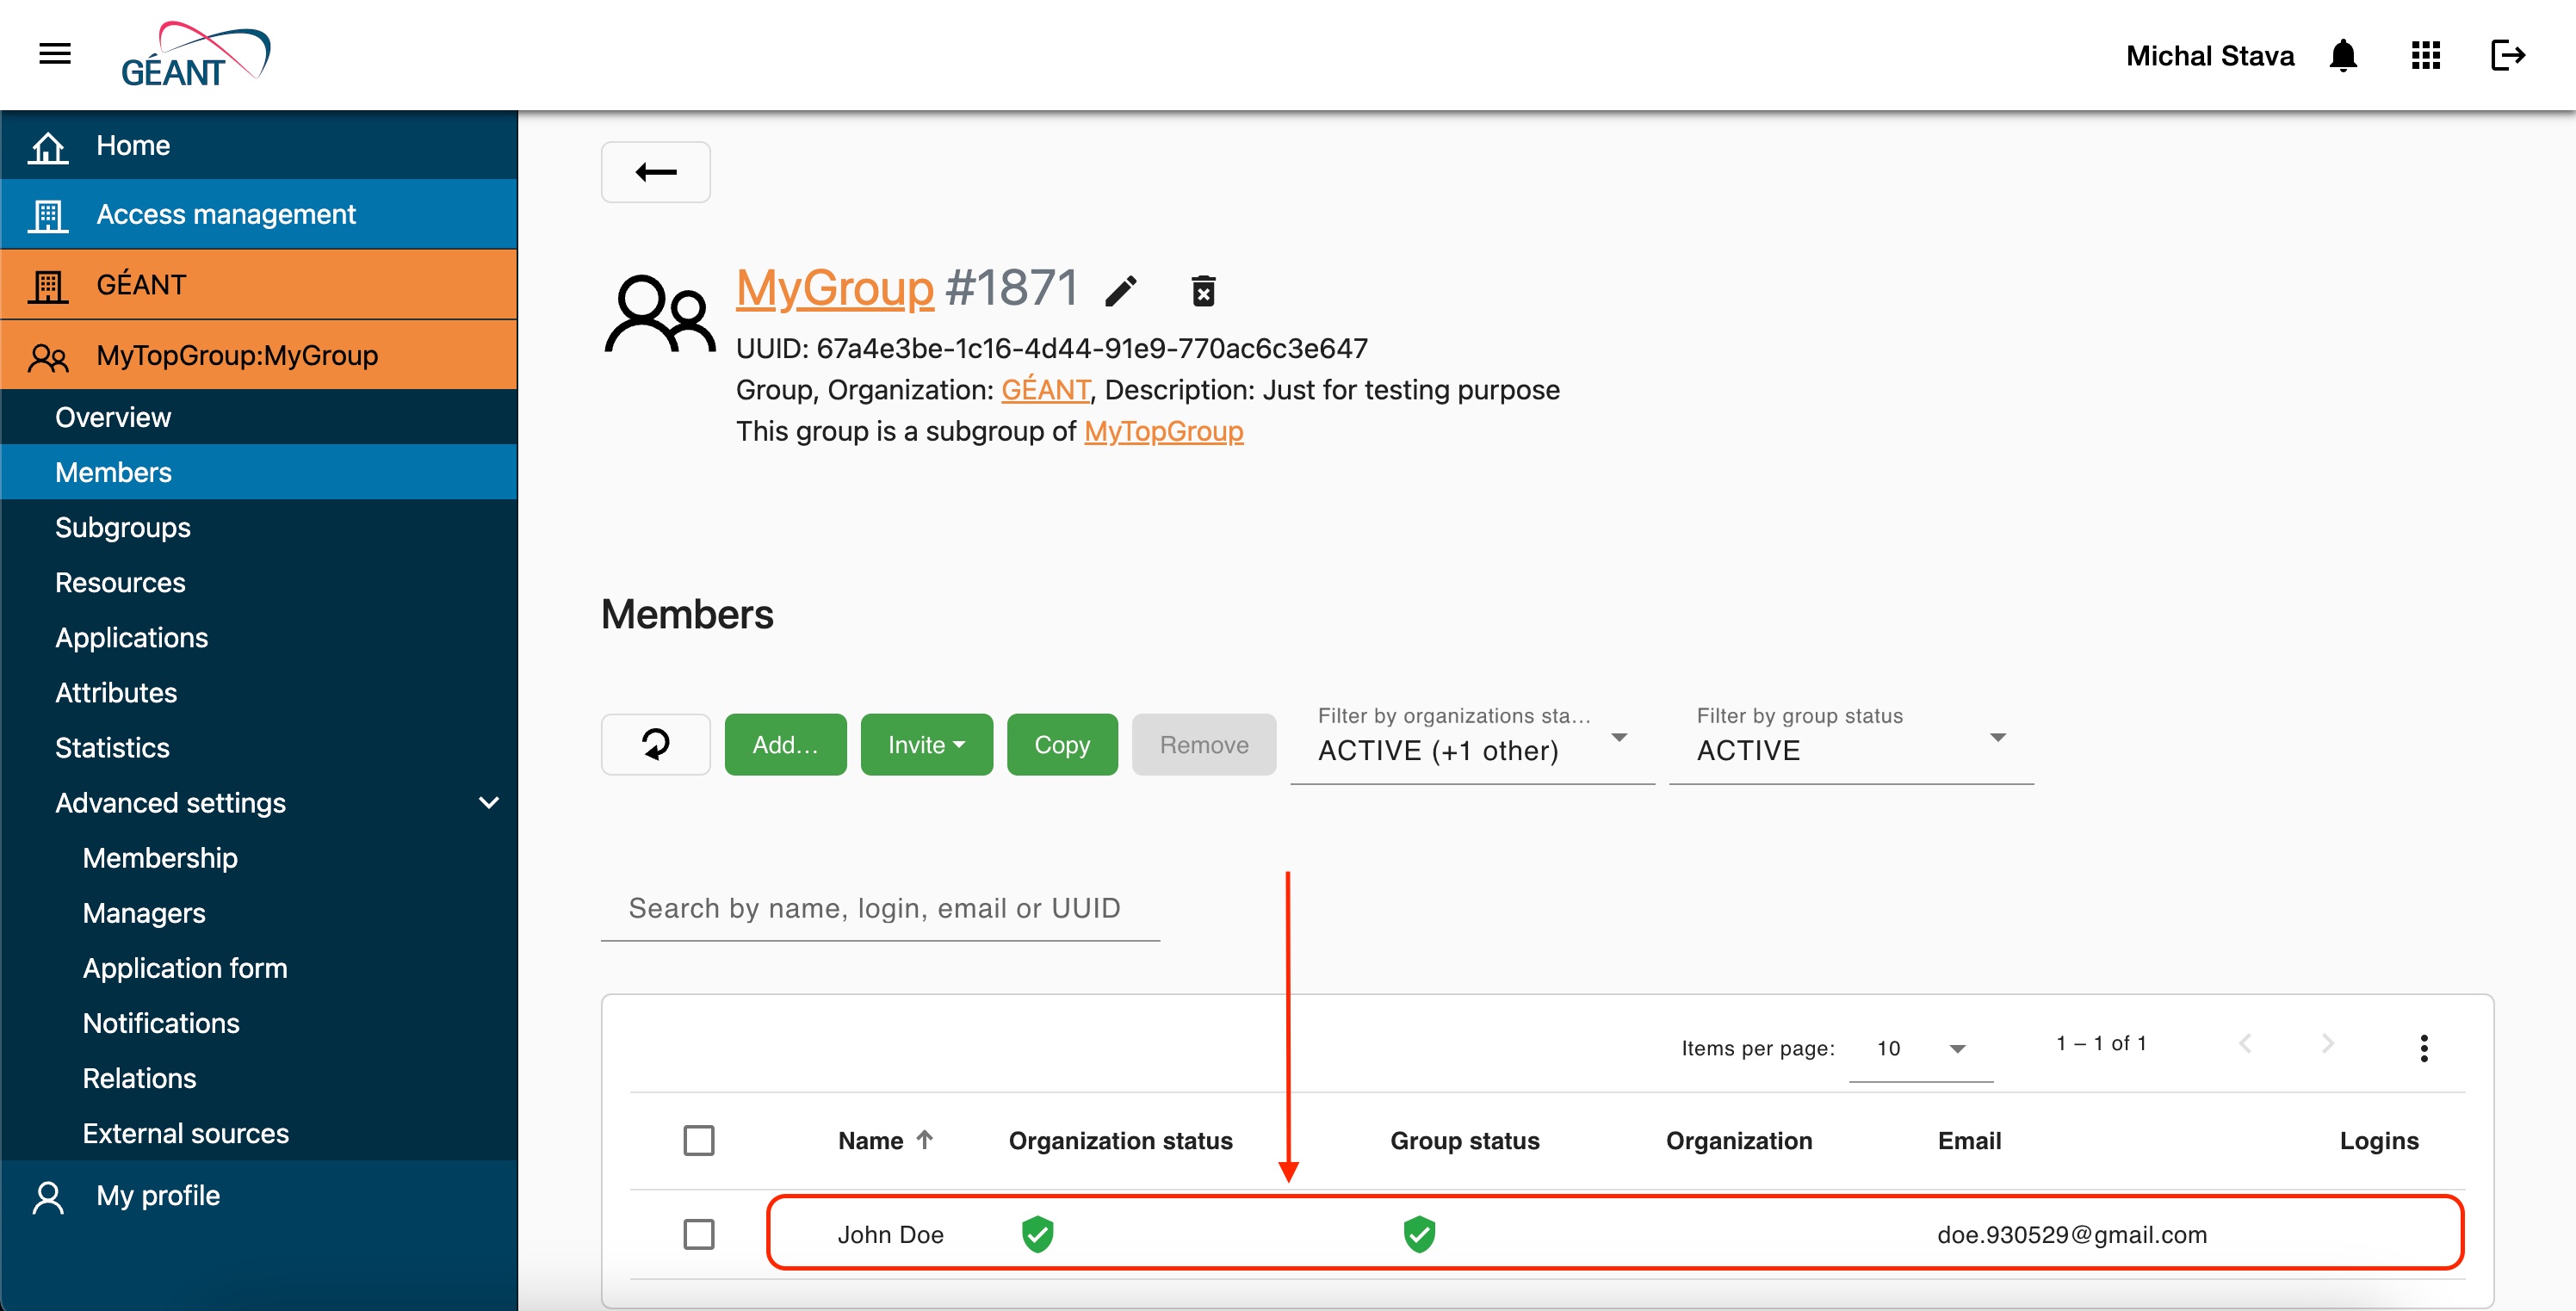Click the logout icon
This screenshot has width=2576, height=1311.
coord(2508,55)
